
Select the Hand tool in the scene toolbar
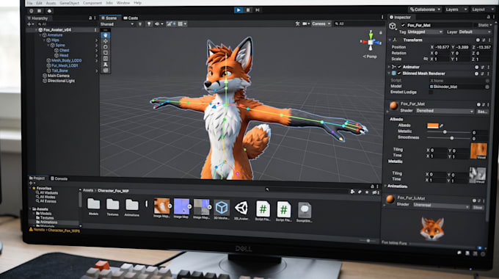[106, 35]
